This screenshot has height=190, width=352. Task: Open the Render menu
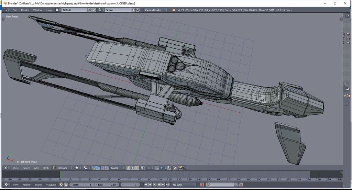coord(25,10)
